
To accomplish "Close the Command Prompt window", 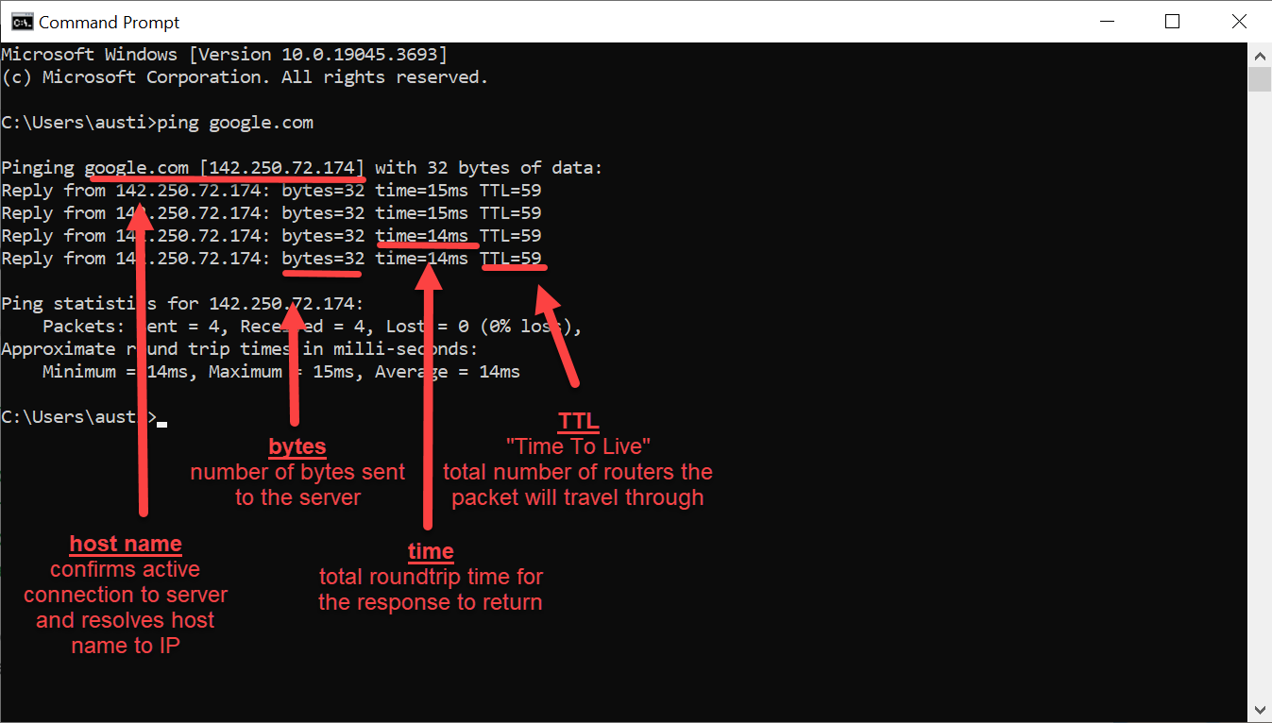I will (x=1239, y=21).
